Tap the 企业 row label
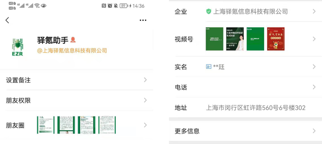The width and height of the screenshot is (322, 144). pyautogui.click(x=181, y=12)
